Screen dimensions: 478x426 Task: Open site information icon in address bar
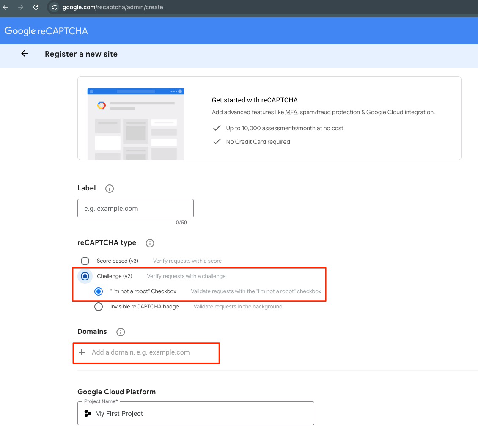tap(54, 7)
